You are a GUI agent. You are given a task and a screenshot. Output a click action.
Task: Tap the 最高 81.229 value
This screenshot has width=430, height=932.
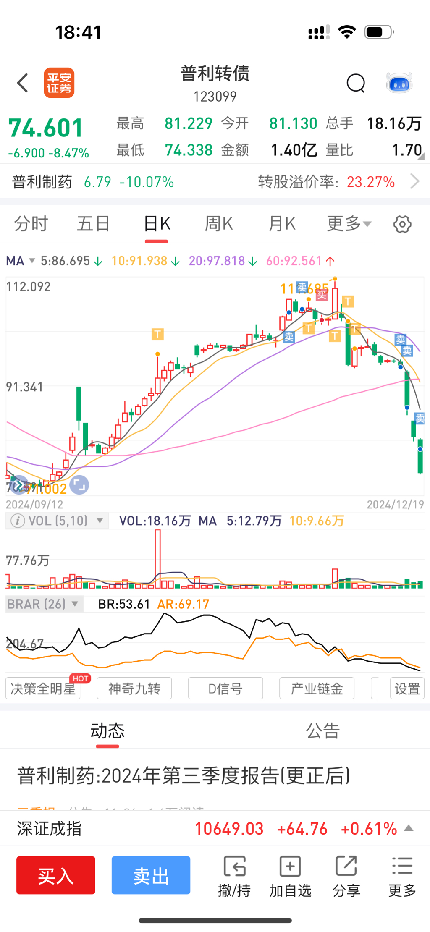[x=189, y=123]
